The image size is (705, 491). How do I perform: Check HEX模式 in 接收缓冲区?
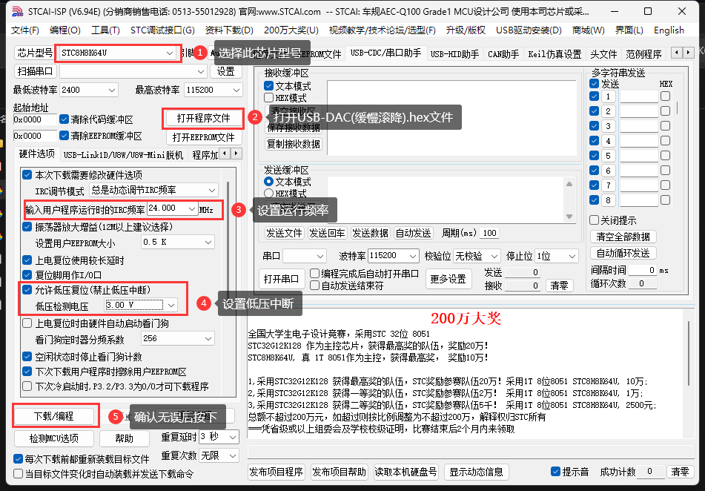269,98
